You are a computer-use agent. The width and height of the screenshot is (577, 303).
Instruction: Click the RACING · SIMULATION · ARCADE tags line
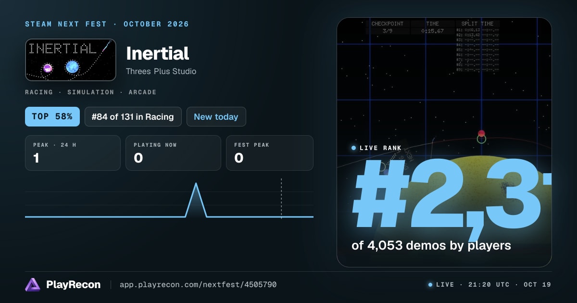(x=91, y=92)
